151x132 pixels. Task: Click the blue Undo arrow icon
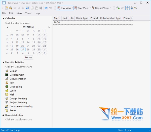point(46,8)
